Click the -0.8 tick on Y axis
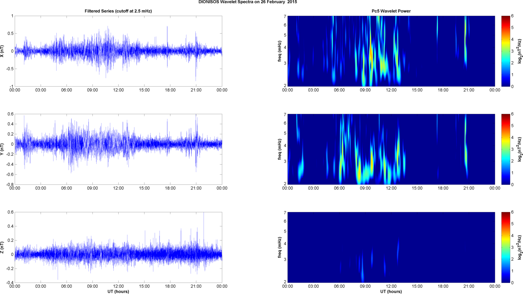The height and width of the screenshot is (294, 523). [x=10, y=185]
